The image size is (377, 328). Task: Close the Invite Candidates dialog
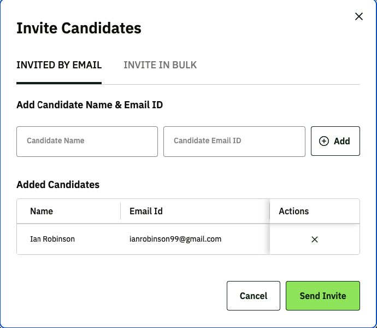[x=359, y=16]
